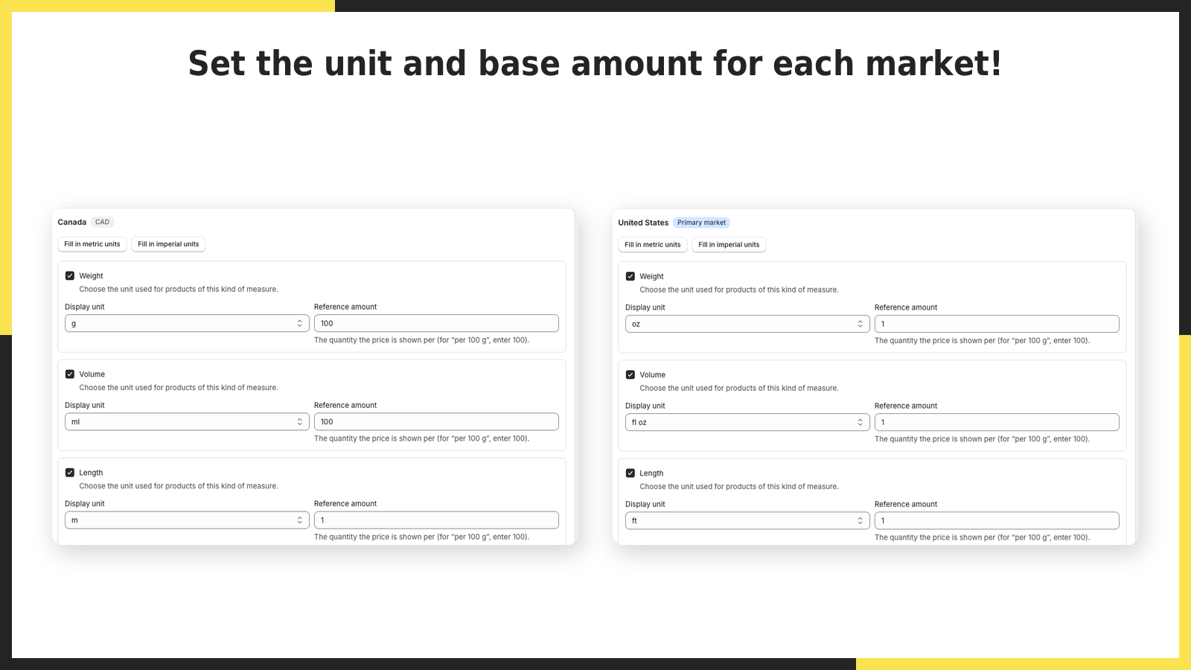Uncheck Weight checkbox in Canada market
Image resolution: width=1191 pixels, height=670 pixels.
(70, 275)
